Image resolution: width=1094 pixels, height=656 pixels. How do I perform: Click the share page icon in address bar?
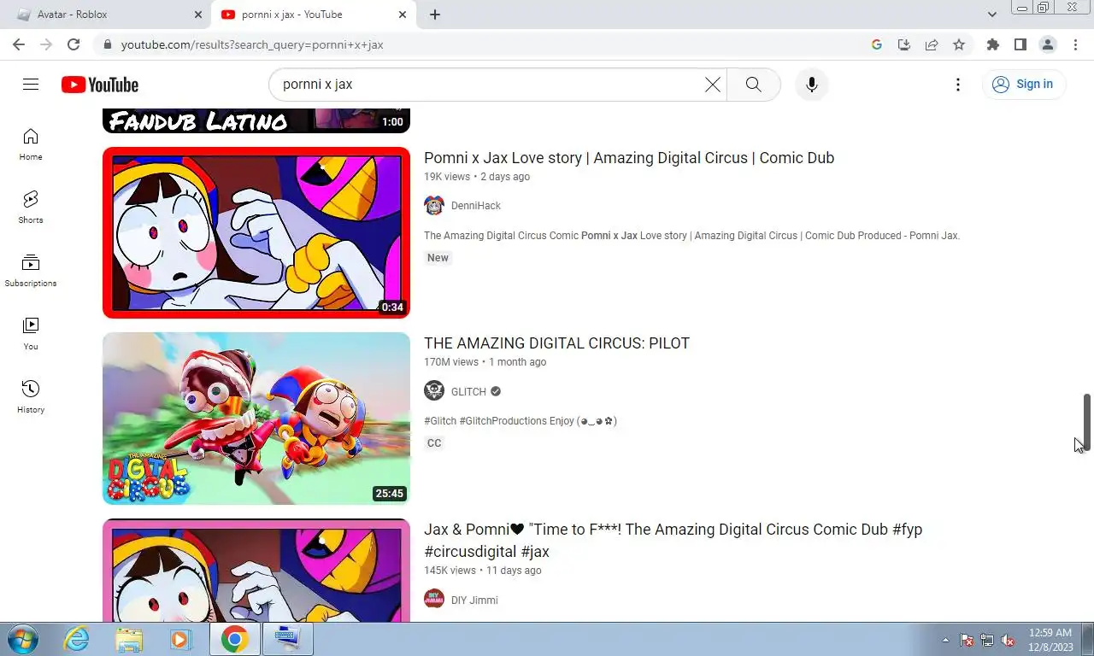[932, 44]
